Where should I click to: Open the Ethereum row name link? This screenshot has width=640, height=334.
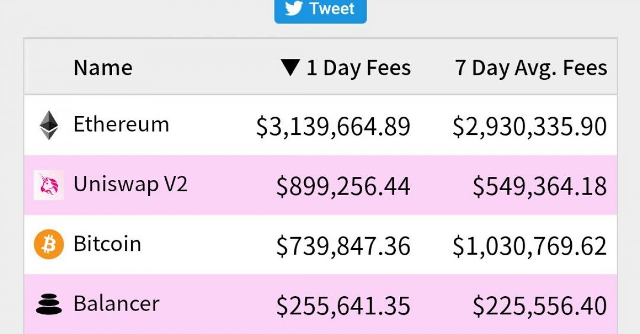point(121,124)
